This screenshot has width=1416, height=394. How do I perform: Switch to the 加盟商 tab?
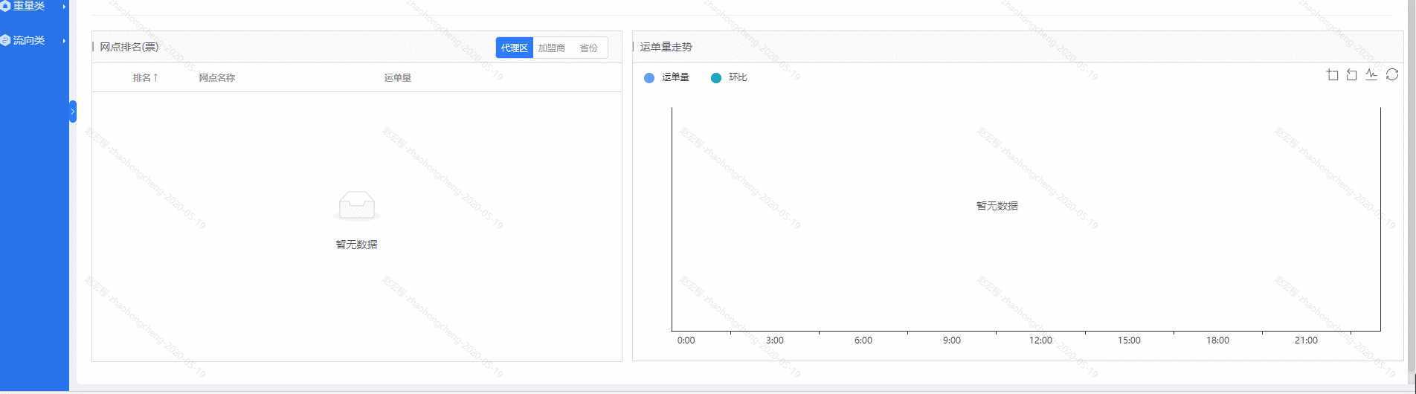(551, 48)
